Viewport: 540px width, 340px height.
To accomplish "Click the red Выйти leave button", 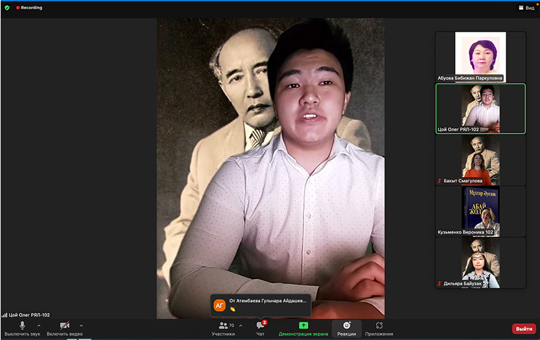I will click(524, 328).
